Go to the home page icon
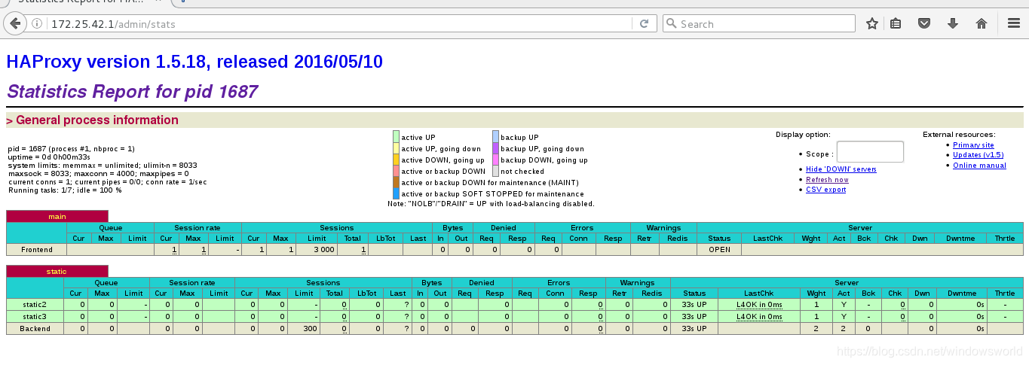This screenshot has width=1029, height=365. (982, 24)
